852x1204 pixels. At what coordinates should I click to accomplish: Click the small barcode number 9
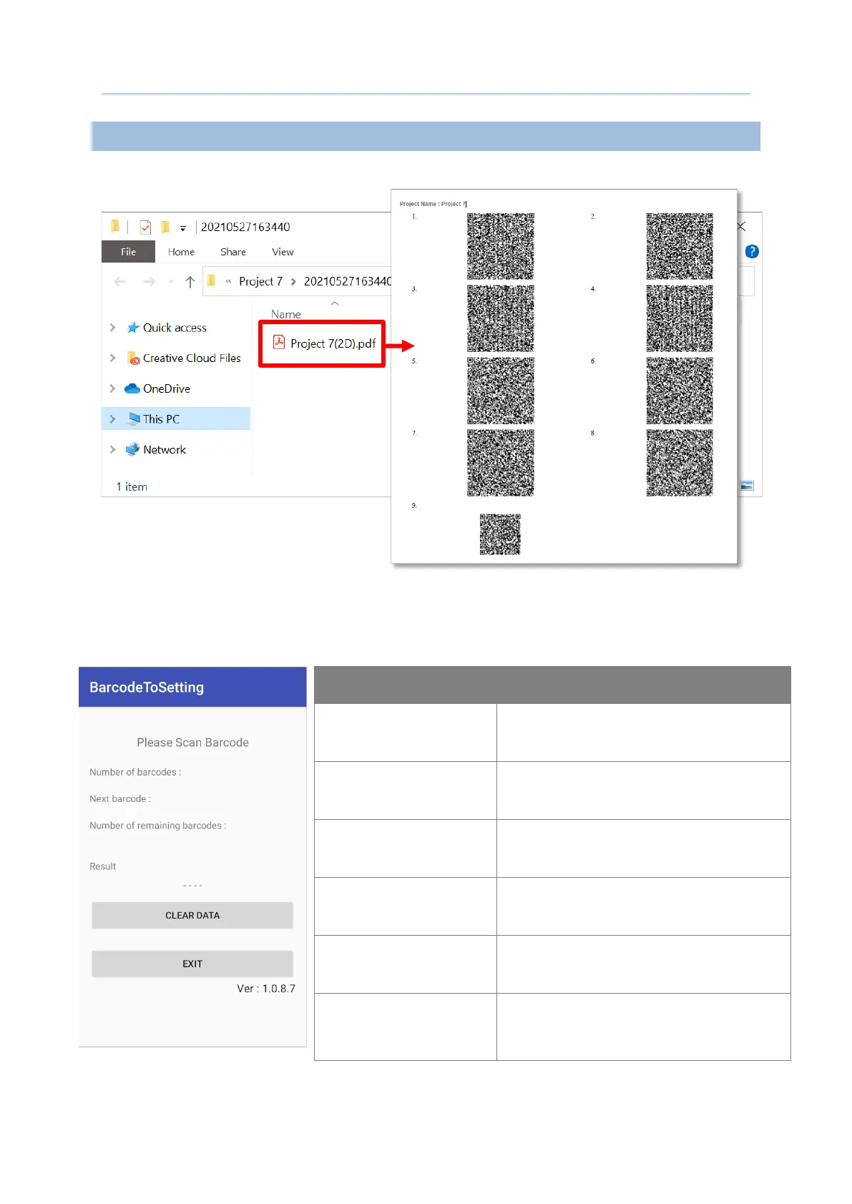pyautogui.click(x=500, y=534)
